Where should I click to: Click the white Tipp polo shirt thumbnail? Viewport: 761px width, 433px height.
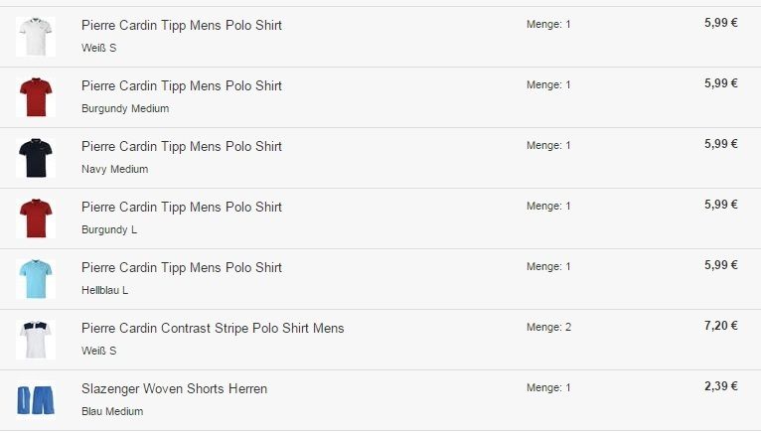pos(35,37)
